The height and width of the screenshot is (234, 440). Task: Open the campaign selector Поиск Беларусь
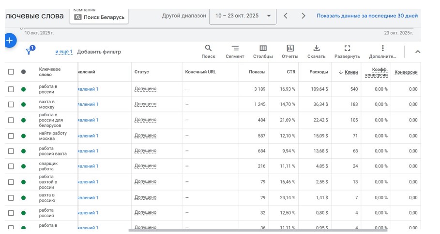pos(99,17)
